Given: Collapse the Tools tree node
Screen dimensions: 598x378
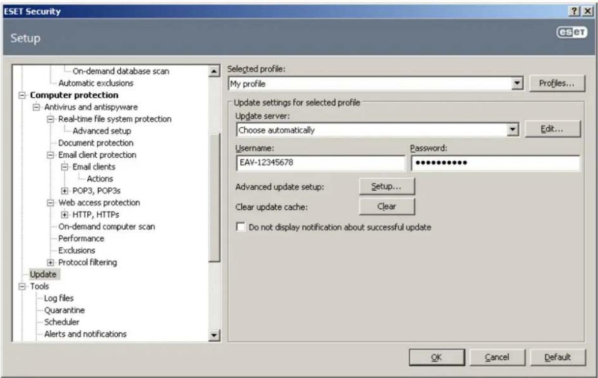Looking at the screenshot, I should (x=22, y=286).
